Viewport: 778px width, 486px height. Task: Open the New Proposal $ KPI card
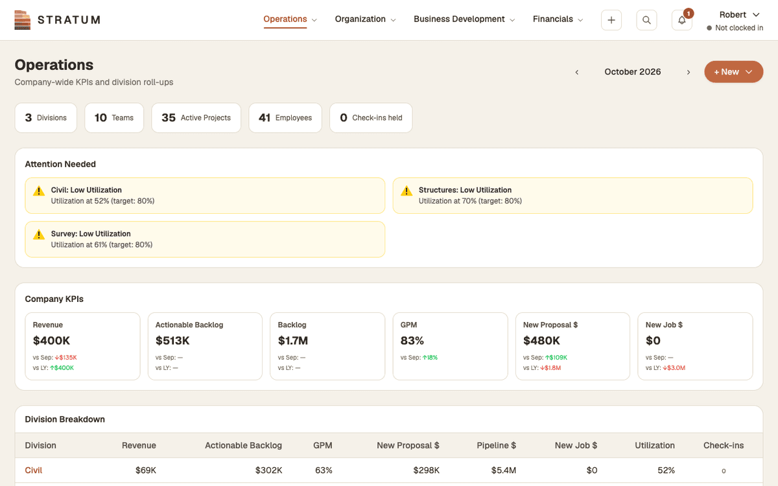pyautogui.click(x=572, y=346)
